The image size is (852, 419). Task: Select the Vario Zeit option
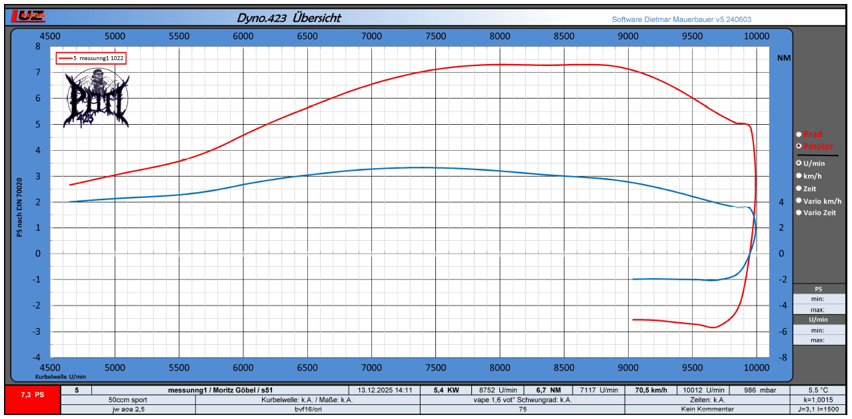(799, 213)
